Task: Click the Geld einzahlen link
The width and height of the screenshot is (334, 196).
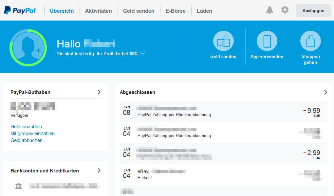Action: (x=26, y=126)
